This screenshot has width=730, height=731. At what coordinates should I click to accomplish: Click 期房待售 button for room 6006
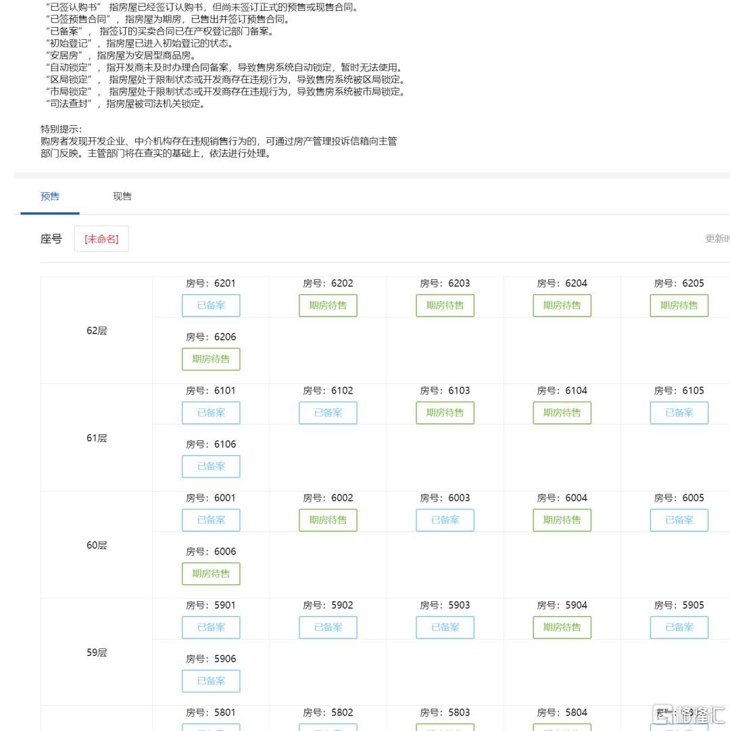click(x=211, y=573)
